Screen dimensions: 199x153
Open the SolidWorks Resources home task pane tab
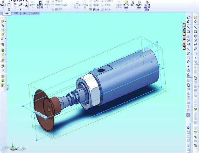pyautogui.click(x=184, y=24)
